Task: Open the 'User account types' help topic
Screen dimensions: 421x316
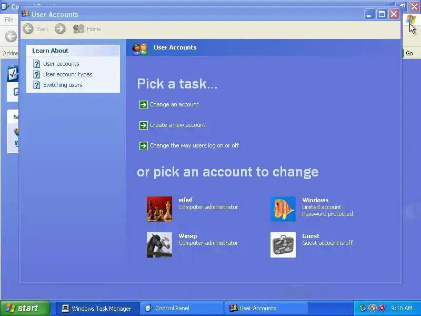Action: click(68, 74)
